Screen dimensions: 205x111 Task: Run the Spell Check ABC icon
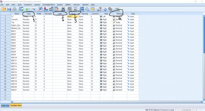[118, 9]
